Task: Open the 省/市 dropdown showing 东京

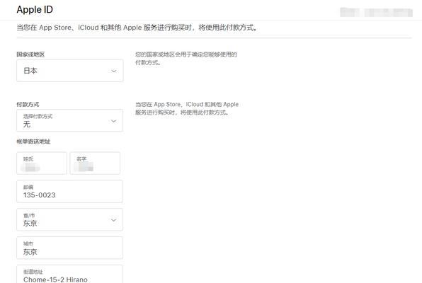Action: 69,219
